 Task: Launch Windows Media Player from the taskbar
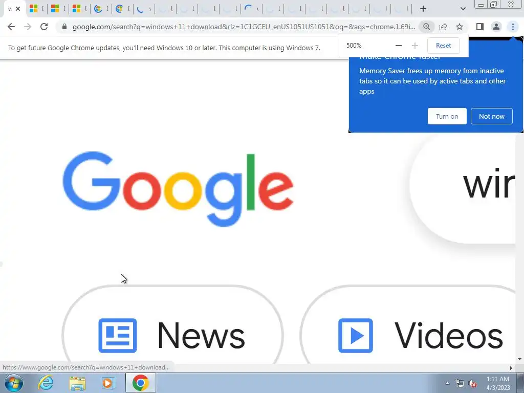click(x=108, y=383)
